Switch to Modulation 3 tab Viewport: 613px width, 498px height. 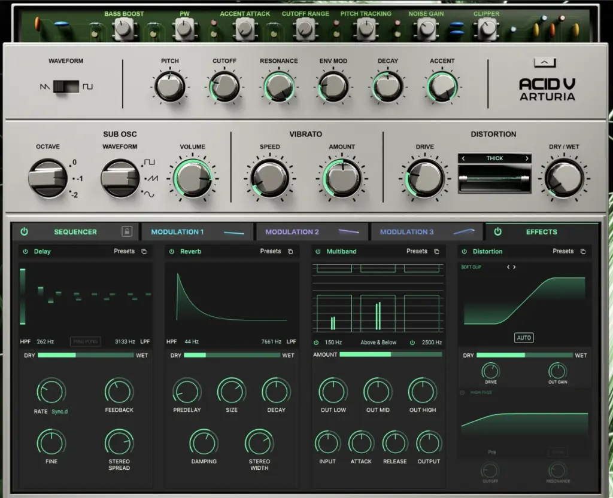click(427, 232)
